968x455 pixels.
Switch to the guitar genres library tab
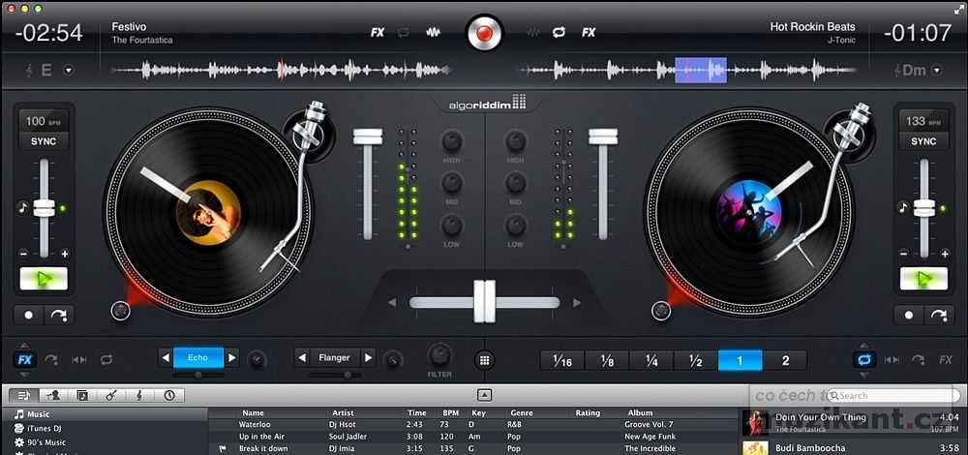111,395
